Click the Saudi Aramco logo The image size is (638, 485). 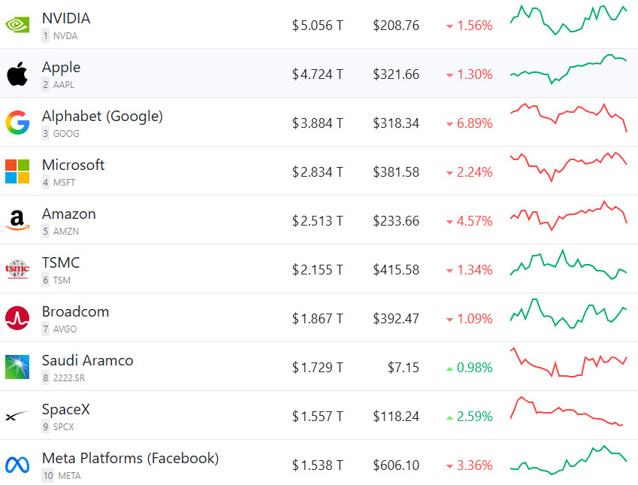tap(17, 367)
